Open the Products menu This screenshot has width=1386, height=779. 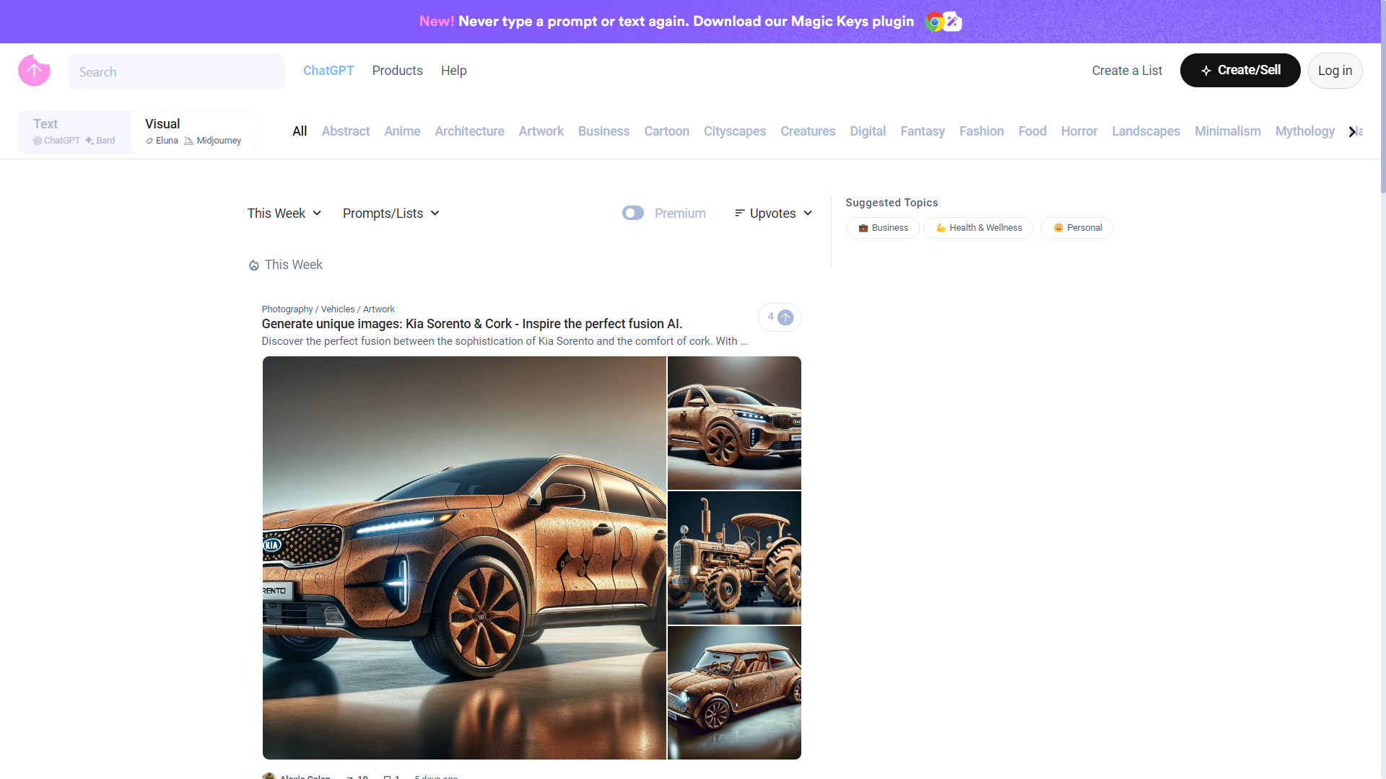click(397, 71)
